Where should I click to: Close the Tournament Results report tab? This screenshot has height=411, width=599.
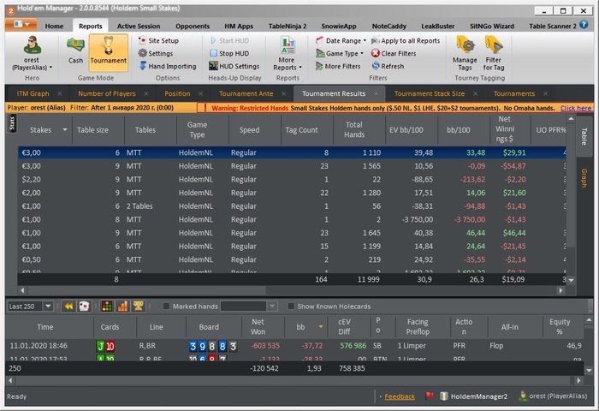point(377,93)
